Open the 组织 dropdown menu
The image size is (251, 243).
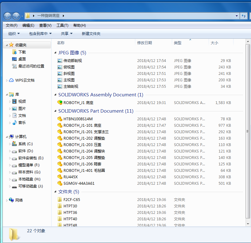click(14, 34)
